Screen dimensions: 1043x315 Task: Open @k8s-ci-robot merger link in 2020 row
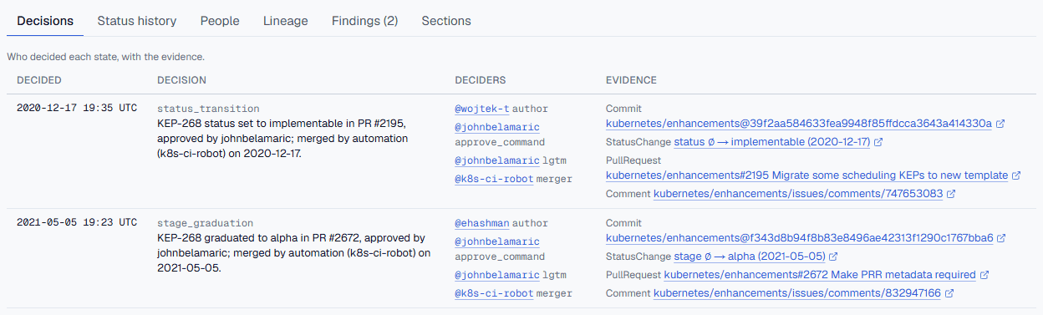click(494, 179)
